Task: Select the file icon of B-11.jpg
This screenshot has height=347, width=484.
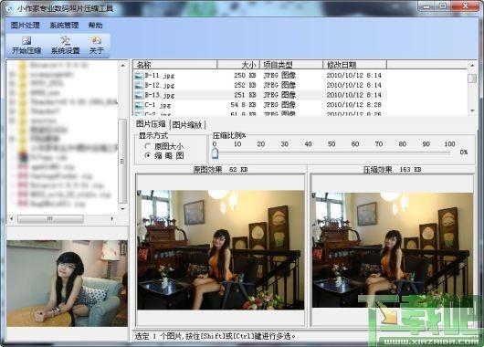Action: (x=139, y=76)
